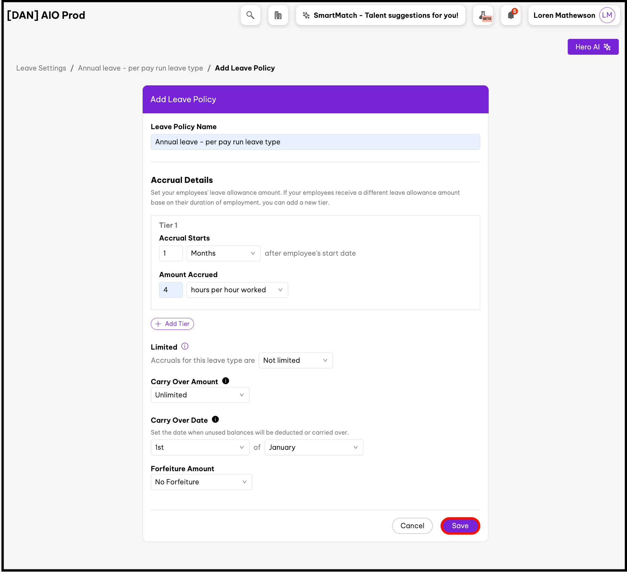Screen dimensions: 627x572
Task: Open the hours per hour worked dropdown
Action: [x=237, y=290]
